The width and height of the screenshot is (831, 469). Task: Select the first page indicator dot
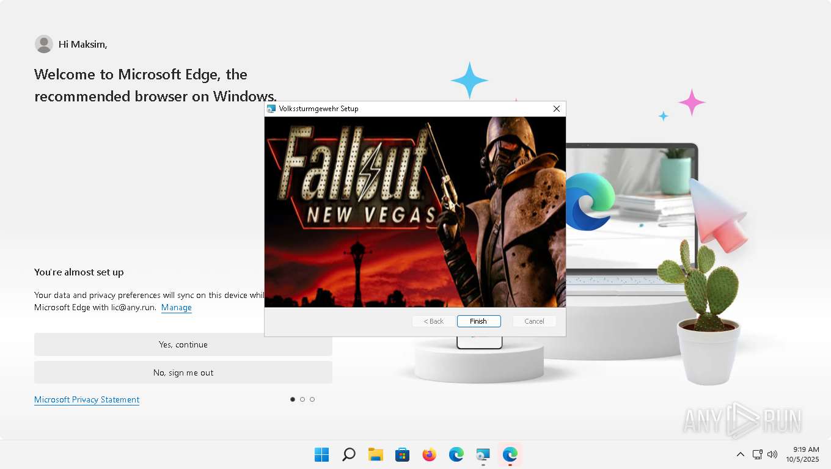(x=293, y=399)
